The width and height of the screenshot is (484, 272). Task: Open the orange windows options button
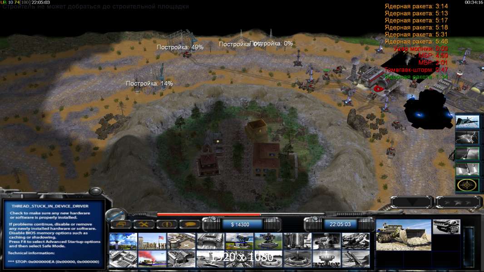[x=121, y=224]
